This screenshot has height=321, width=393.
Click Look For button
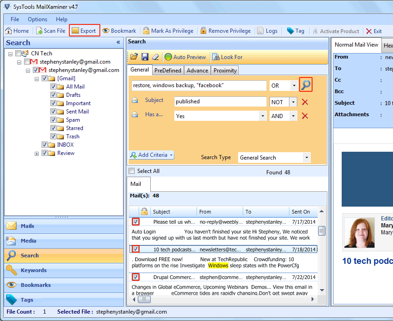pyautogui.click(x=227, y=57)
